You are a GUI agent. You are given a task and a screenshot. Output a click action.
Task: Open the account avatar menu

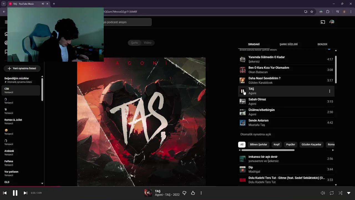(x=332, y=22)
